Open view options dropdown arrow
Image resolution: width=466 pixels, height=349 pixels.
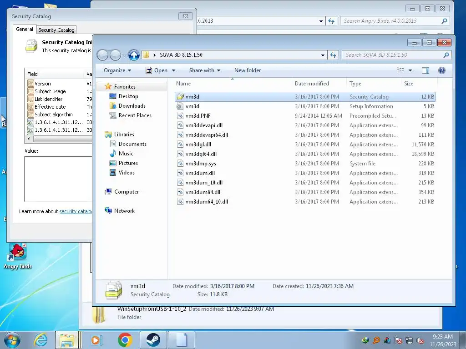(x=410, y=70)
